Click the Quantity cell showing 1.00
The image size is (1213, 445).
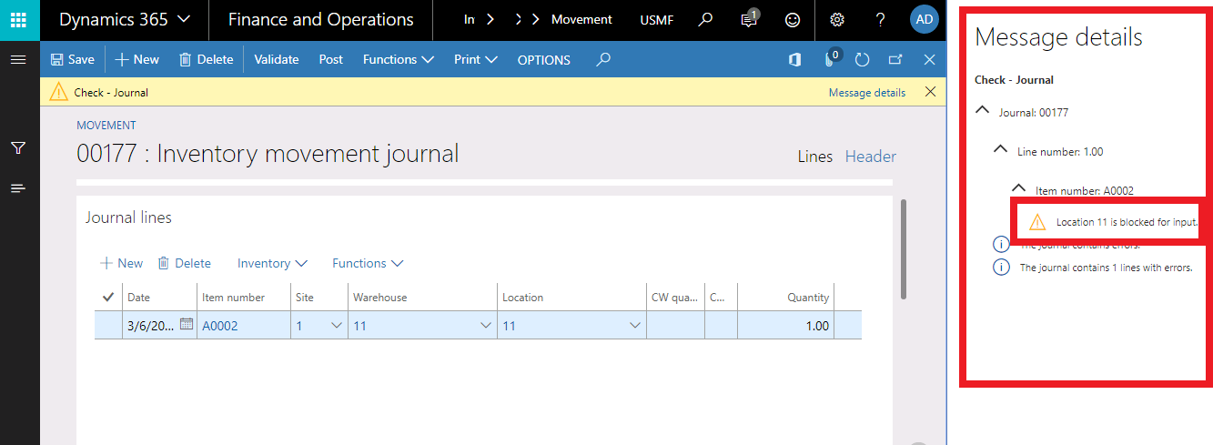point(785,325)
